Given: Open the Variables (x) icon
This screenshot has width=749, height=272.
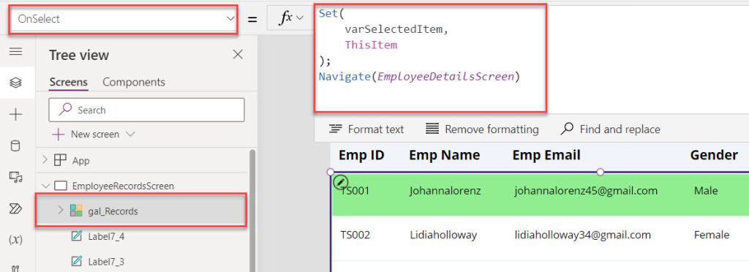Looking at the screenshot, I should (16, 240).
